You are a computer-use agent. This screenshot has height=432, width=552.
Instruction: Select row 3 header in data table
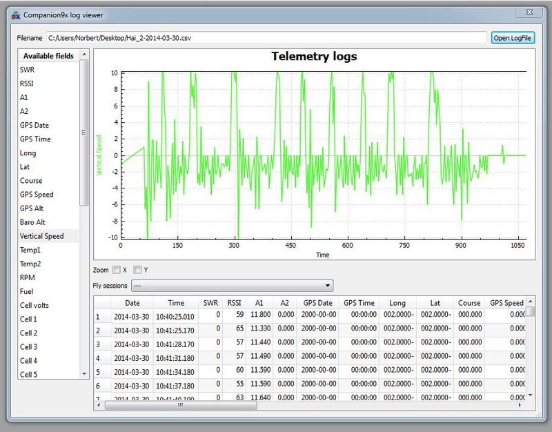[102, 344]
